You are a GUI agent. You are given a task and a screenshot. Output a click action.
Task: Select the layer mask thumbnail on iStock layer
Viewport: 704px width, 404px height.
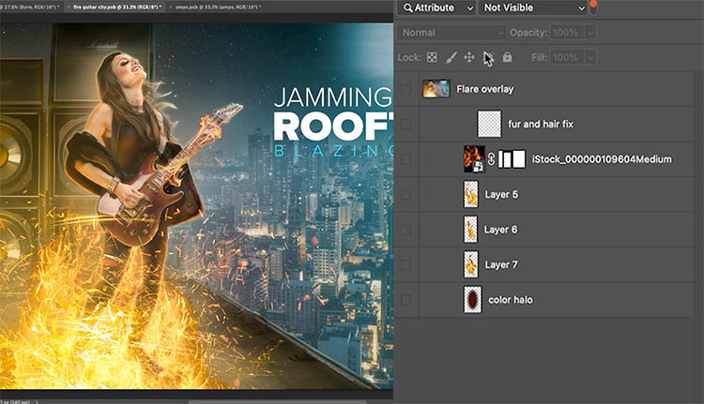tap(512, 159)
